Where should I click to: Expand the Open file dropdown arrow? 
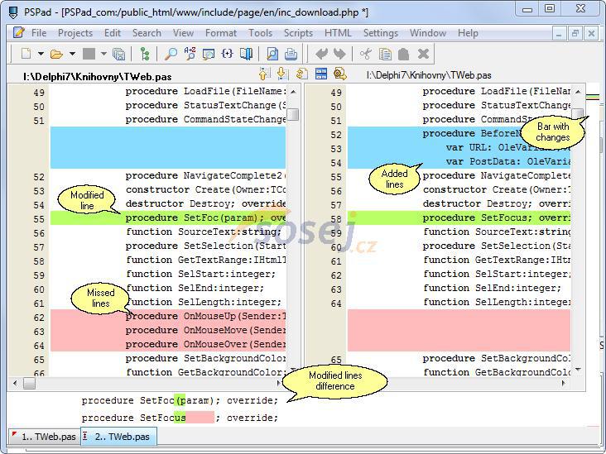point(72,54)
